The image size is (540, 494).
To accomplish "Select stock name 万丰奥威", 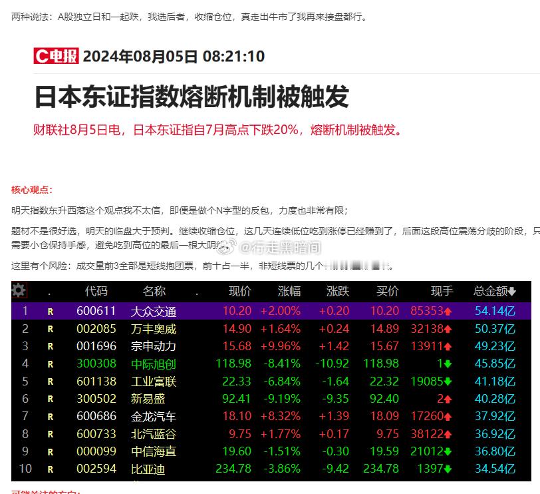I will (154, 329).
